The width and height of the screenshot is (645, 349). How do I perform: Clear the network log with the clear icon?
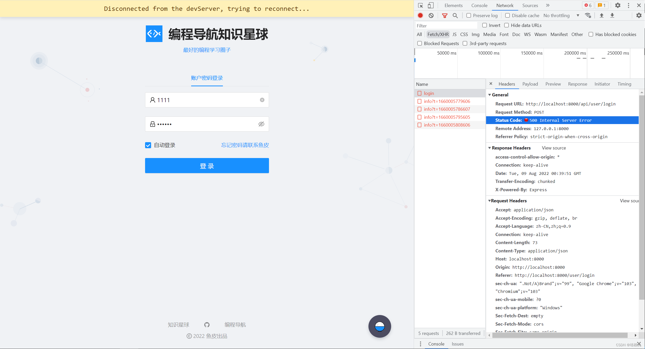click(431, 15)
